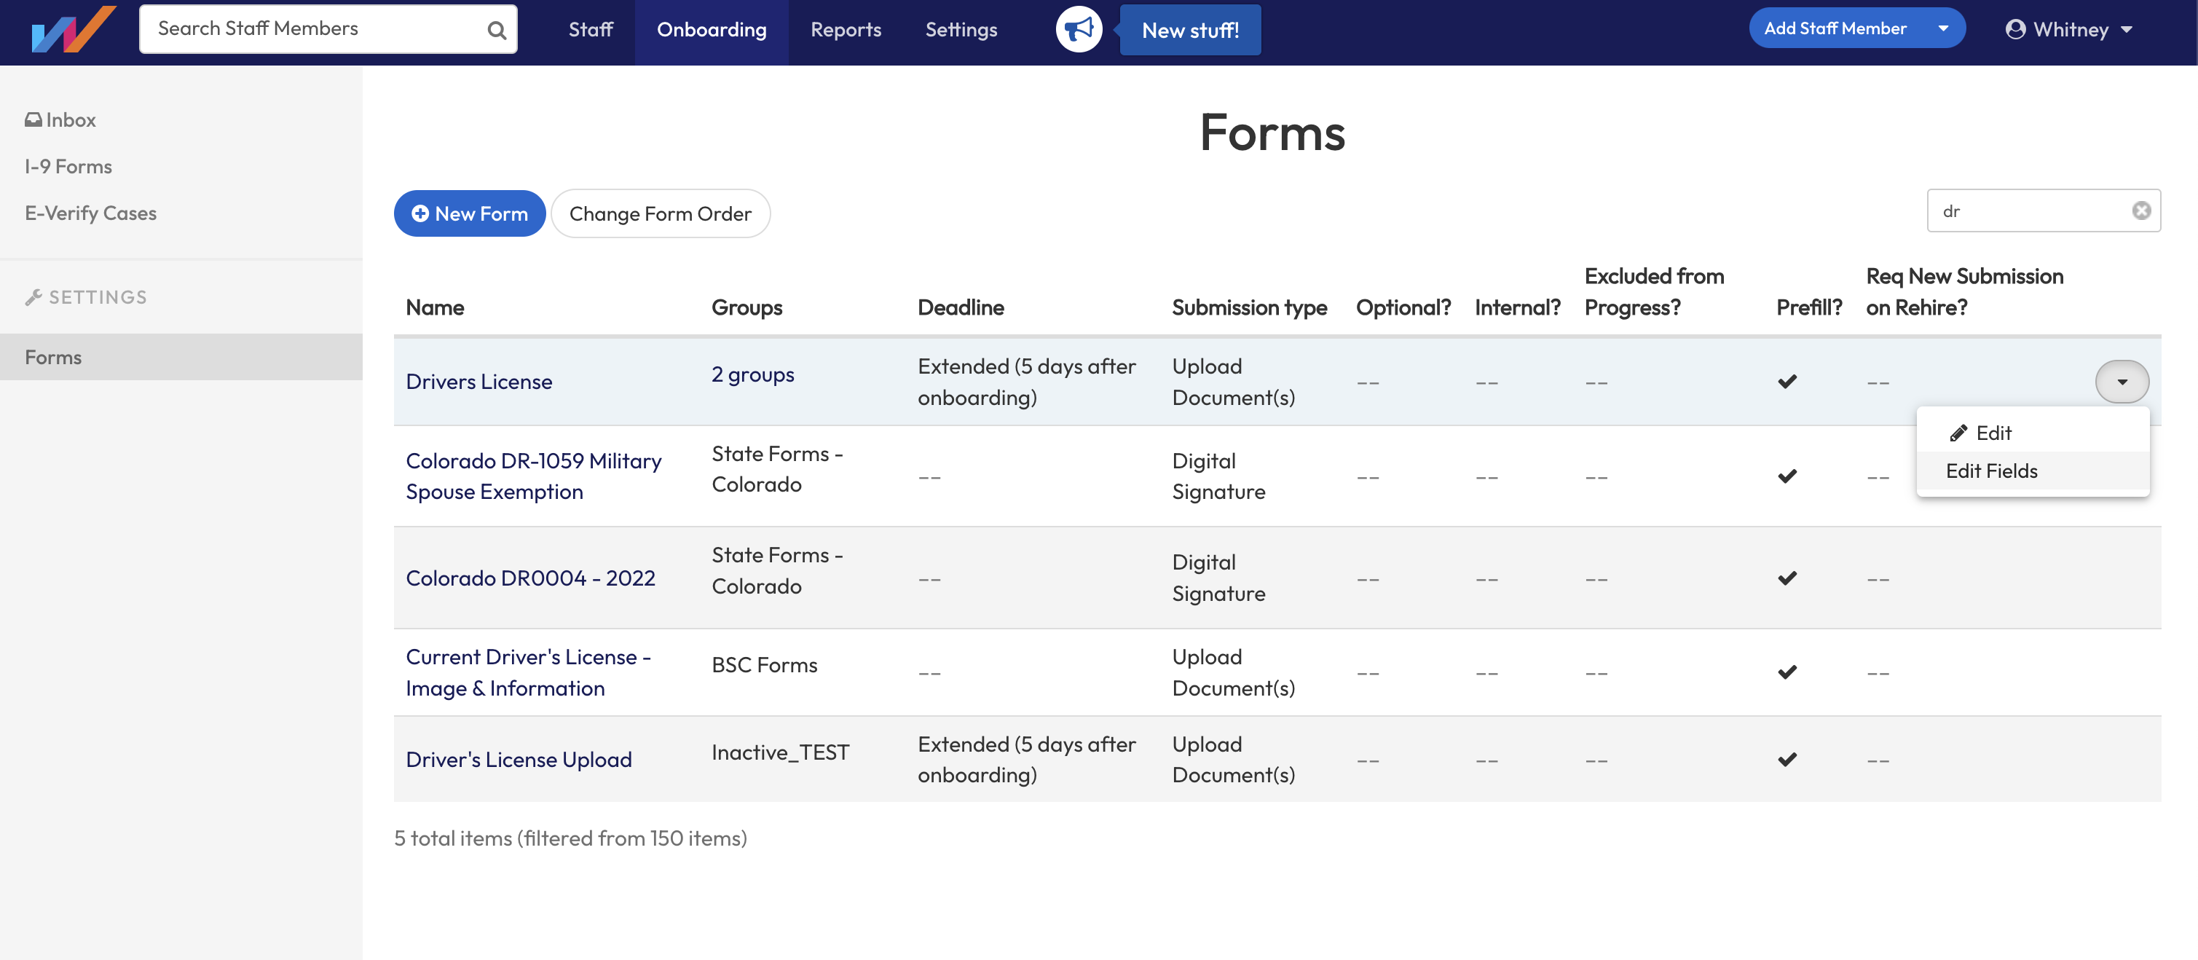Switch to the Reports tab
Screen dimensions: 2198x960
pyautogui.click(x=846, y=28)
